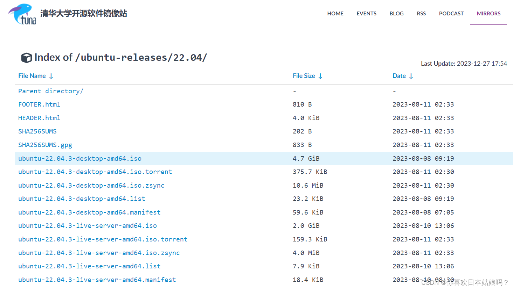The width and height of the screenshot is (513, 289).
Task: Open ubuntu-22.04.3-desktop-amd64.list
Action: pyautogui.click(x=82, y=199)
